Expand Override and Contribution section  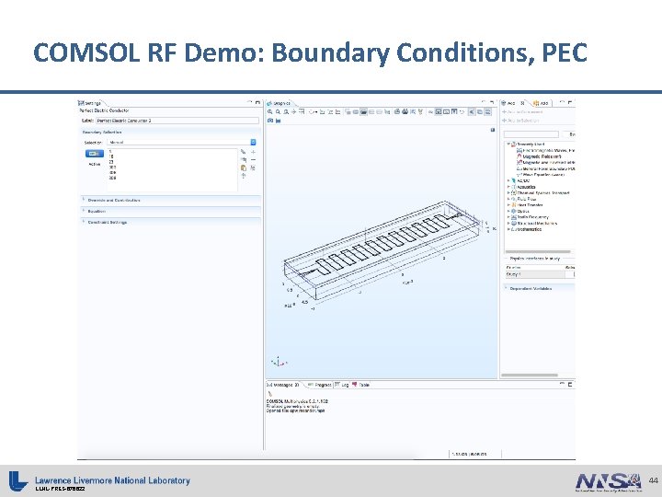tap(84, 200)
